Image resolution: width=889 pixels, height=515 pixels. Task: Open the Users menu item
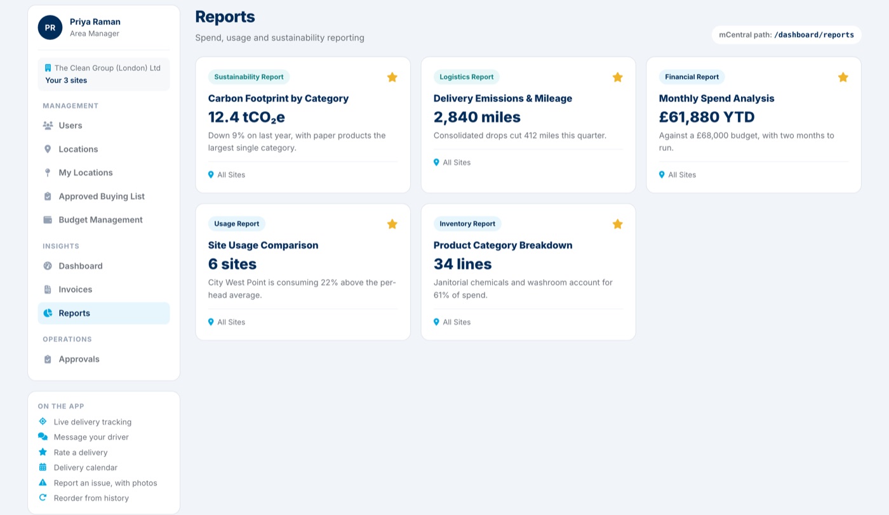(x=104, y=126)
